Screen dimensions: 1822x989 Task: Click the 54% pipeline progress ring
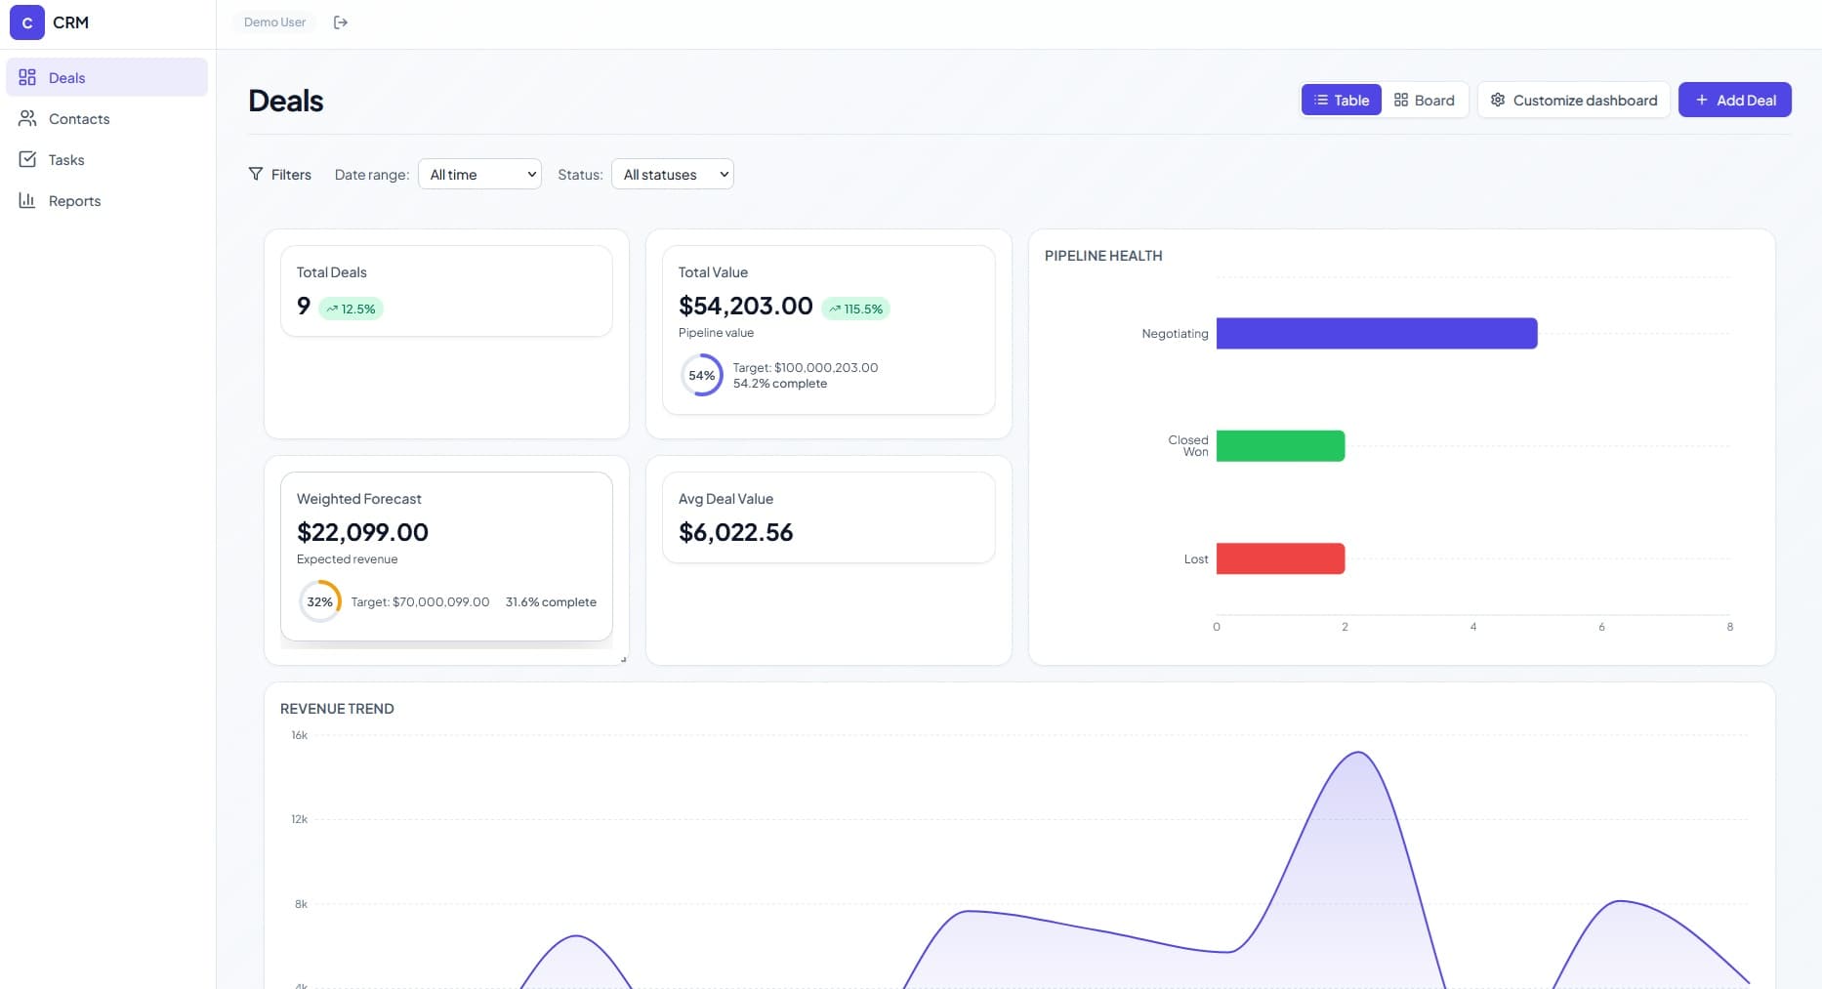(701, 375)
